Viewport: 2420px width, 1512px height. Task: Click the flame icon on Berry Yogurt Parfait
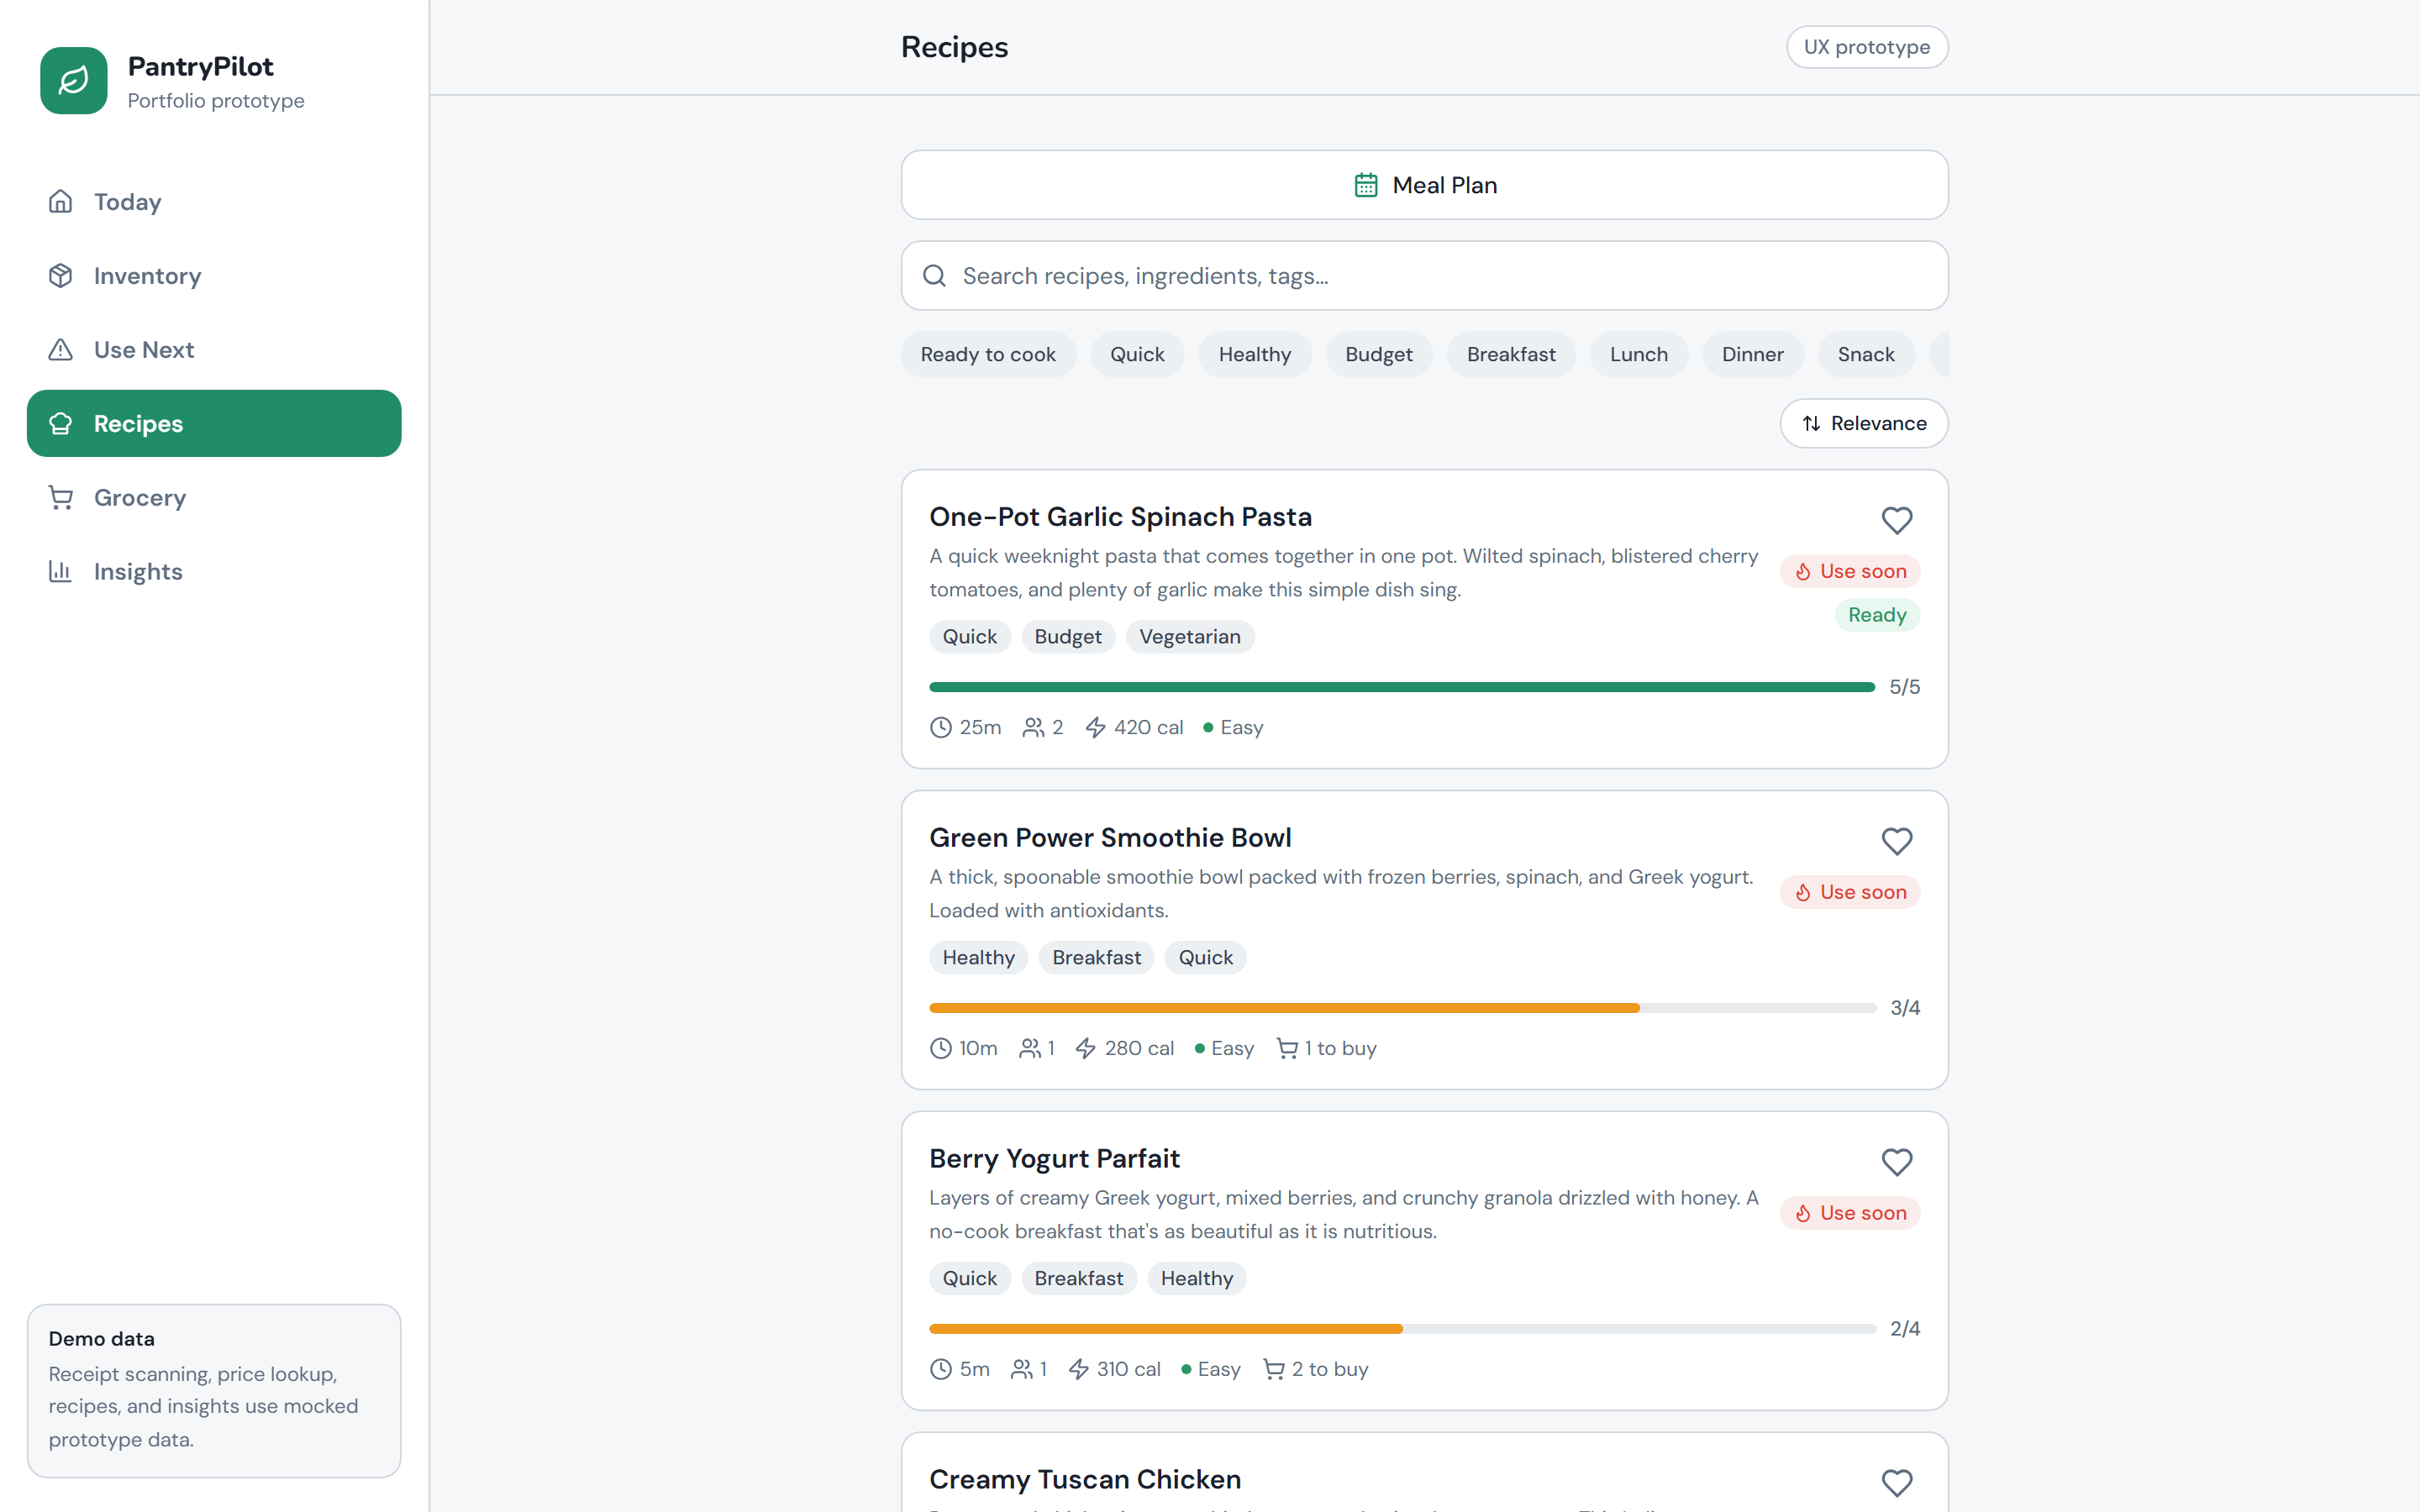pos(1803,1214)
